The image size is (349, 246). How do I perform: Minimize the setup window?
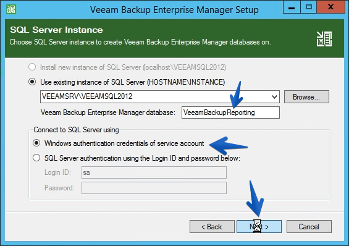292,7
